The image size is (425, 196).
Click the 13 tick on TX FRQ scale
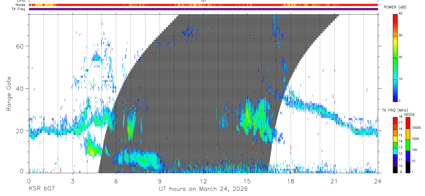[x=401, y=147]
